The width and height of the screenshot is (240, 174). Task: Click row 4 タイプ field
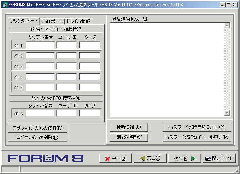[x=89, y=77]
